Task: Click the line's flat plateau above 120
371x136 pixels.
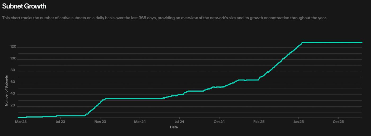Action: tap(331, 42)
